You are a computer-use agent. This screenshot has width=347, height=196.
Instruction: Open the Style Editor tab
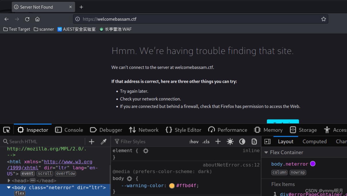(183, 130)
